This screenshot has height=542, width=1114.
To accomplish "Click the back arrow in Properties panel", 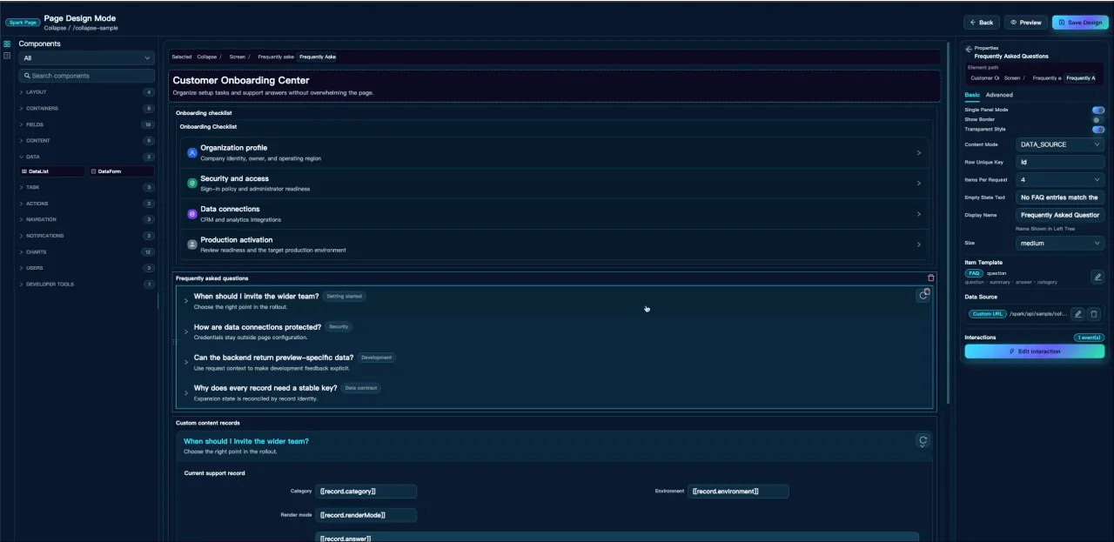I will pyautogui.click(x=969, y=49).
